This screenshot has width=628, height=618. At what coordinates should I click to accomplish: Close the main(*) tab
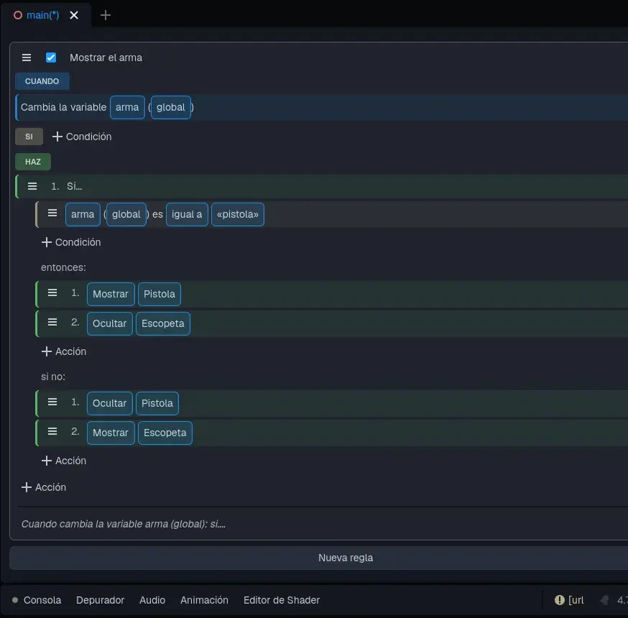74,15
